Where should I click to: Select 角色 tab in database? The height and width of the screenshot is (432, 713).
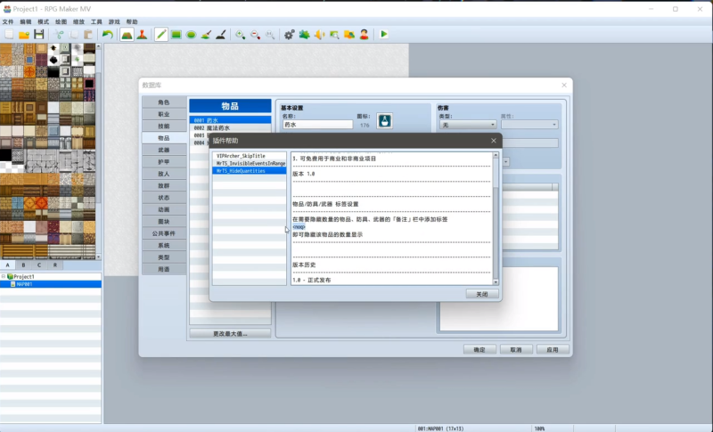[164, 102]
